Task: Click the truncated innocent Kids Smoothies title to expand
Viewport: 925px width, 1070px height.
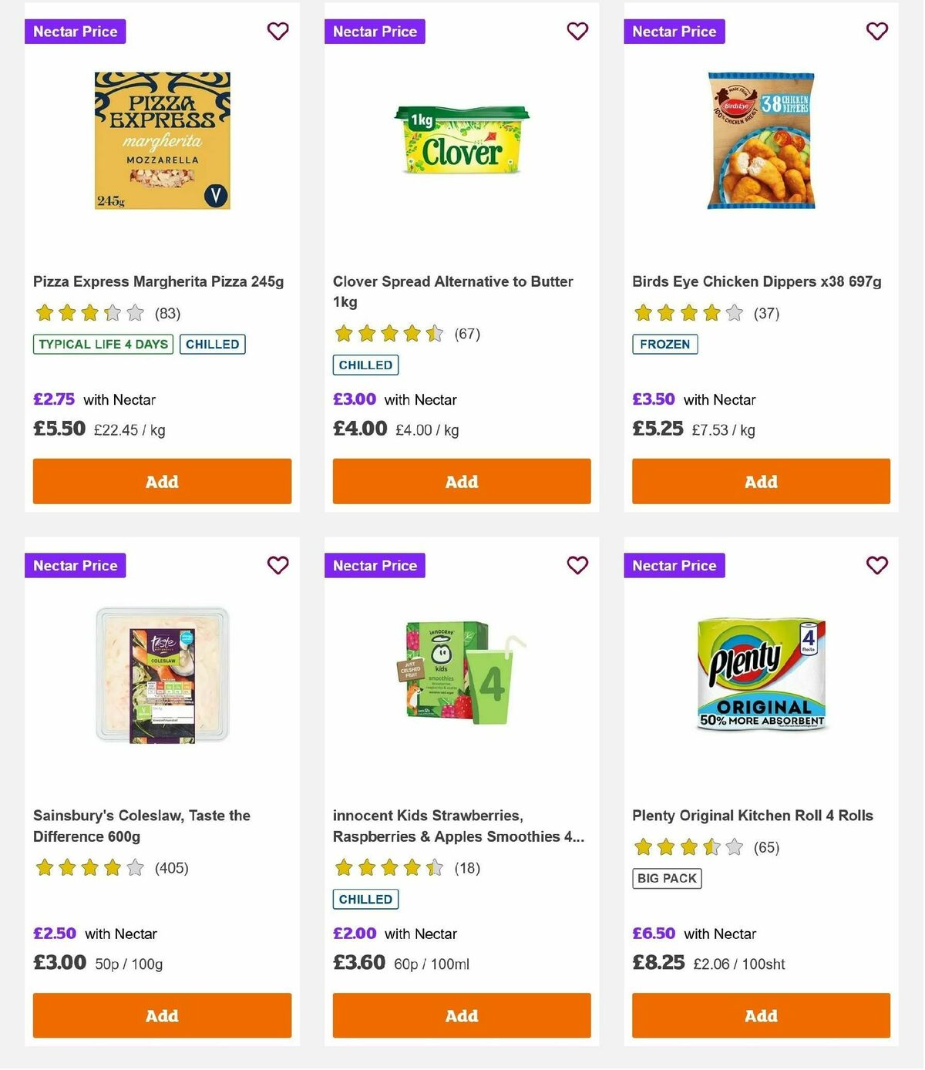Action: [x=459, y=826]
